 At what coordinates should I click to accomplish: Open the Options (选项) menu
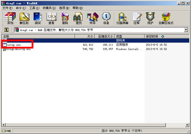click(64, 8)
